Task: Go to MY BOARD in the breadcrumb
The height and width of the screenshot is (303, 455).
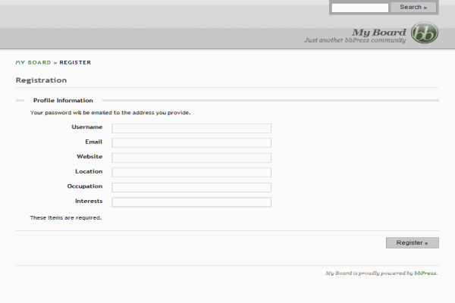Action: point(33,62)
